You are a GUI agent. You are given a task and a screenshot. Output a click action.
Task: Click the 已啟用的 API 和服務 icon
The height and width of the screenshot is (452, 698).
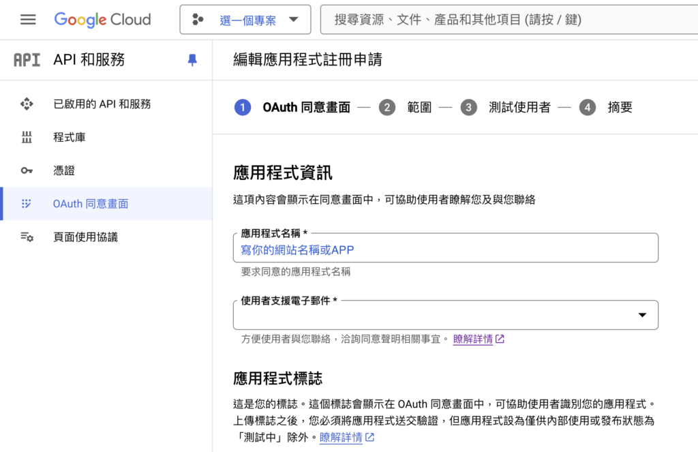click(x=27, y=104)
